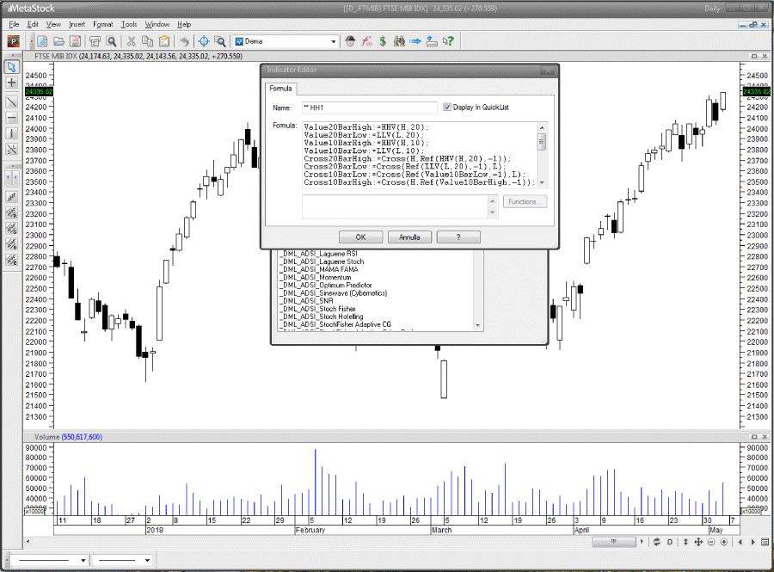Screen dimensions: 774x572
Task: Click the vertical rescale arrows icon
Action: coord(685,542)
